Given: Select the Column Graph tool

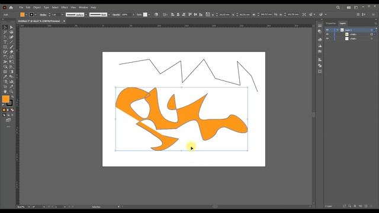Looking at the screenshot, I should (11, 82).
